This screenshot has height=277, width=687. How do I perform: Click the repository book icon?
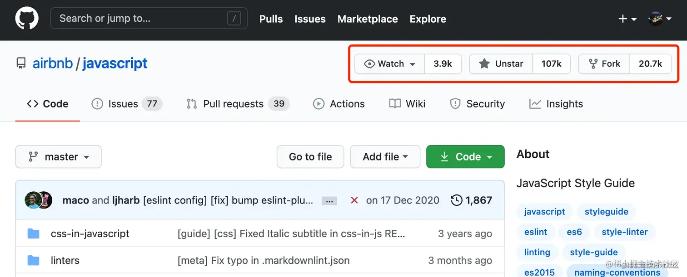tap(21, 63)
